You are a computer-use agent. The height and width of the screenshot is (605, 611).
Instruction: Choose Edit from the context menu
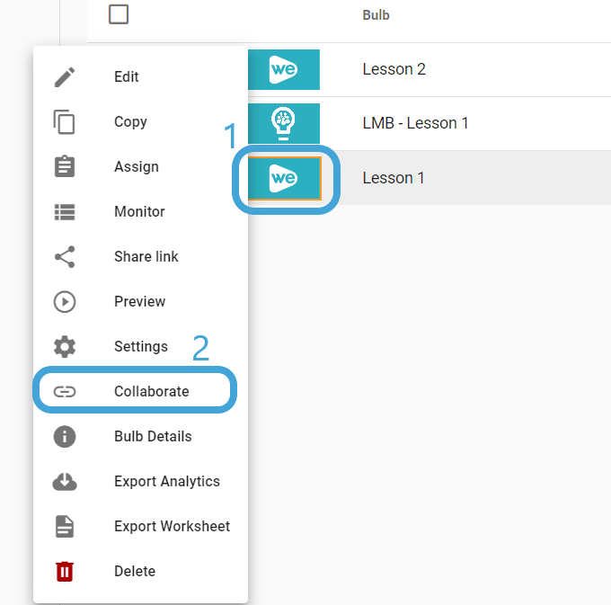(x=141, y=76)
